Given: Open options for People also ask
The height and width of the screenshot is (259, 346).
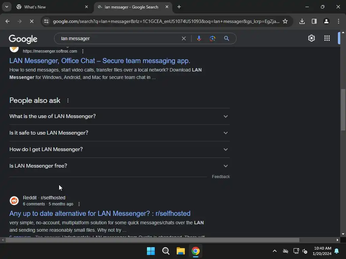Looking at the screenshot, I should point(68,100).
